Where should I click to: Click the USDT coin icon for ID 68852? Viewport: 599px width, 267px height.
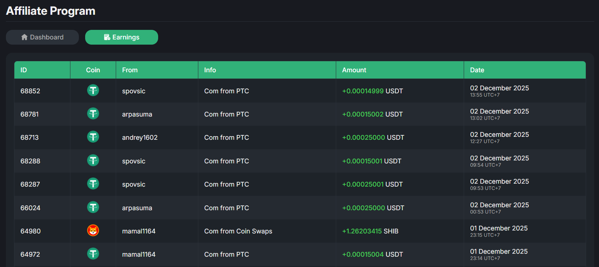point(93,90)
